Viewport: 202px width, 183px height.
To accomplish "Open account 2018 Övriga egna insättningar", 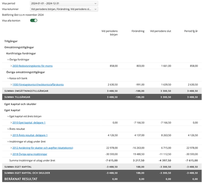I will coord(30,154).
